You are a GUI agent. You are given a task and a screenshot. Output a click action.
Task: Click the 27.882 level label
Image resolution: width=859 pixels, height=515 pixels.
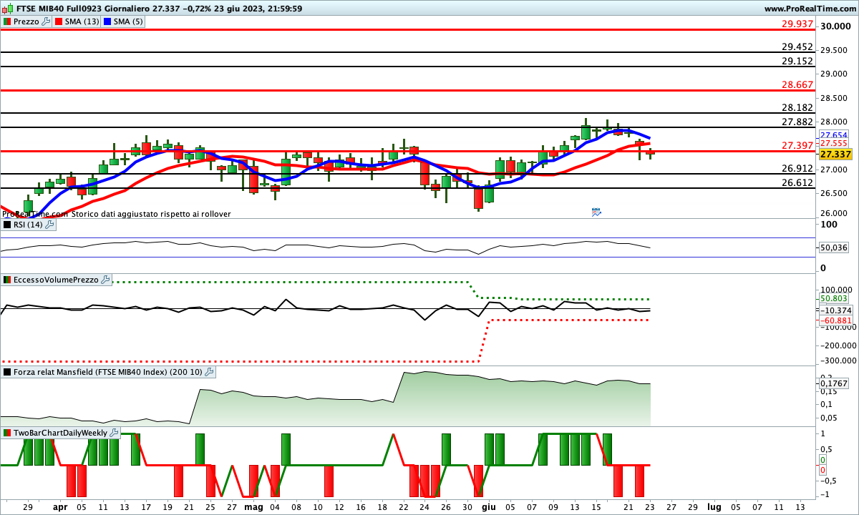pos(797,122)
